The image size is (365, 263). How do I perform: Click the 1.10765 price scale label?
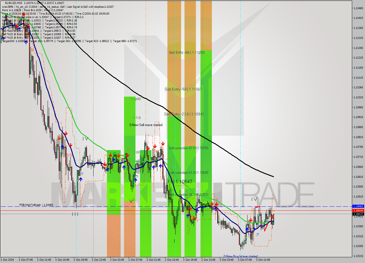pyautogui.click(x=358, y=147)
